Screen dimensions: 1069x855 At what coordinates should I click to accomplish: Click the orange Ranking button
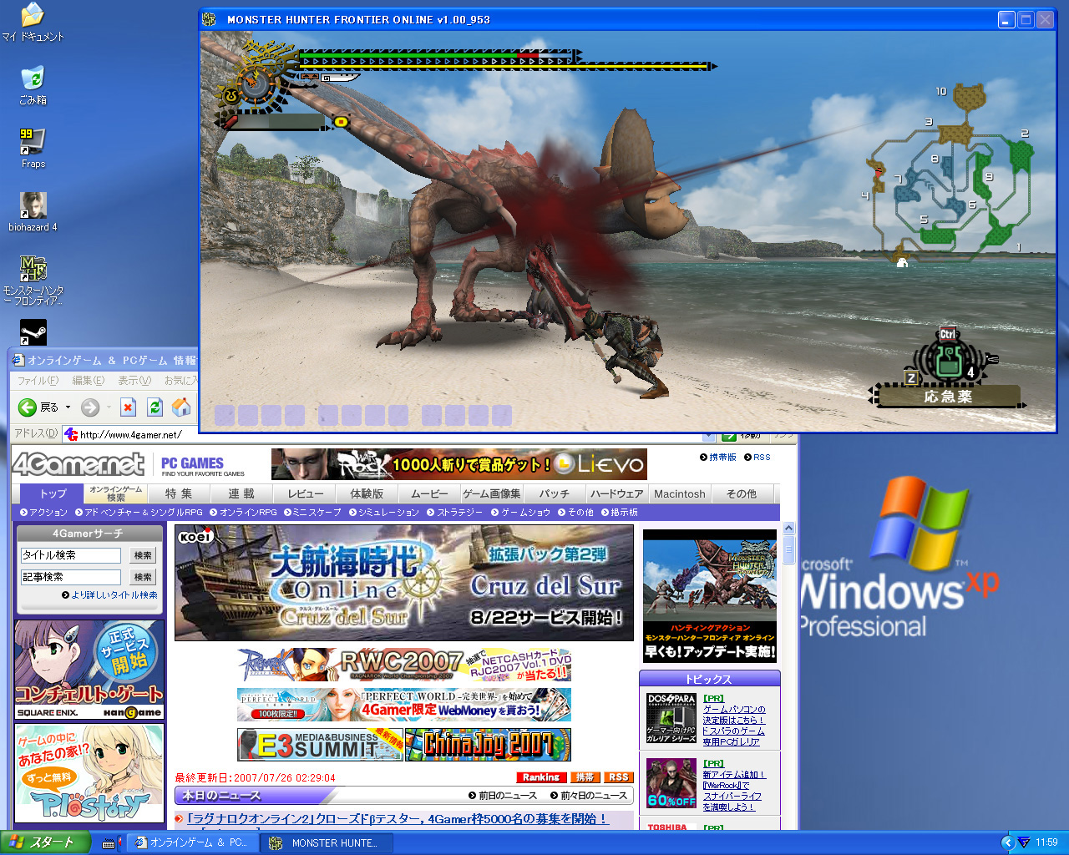click(x=540, y=777)
